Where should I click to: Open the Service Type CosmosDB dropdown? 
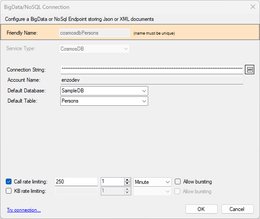95,49
